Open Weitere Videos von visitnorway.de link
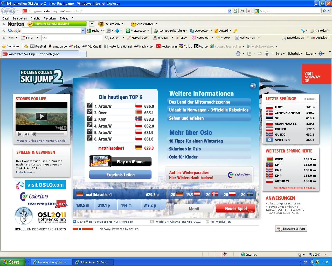The image size is (332, 266). click(41, 141)
